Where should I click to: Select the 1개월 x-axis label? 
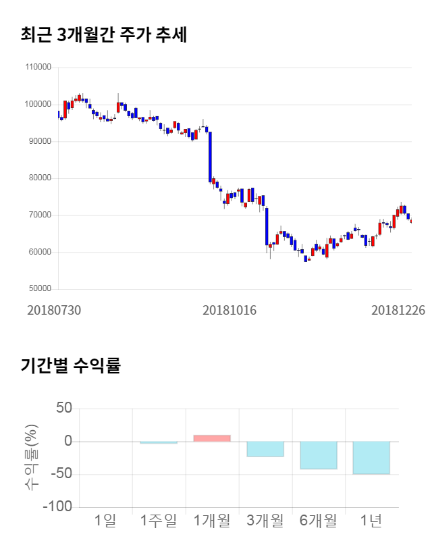click(x=212, y=521)
